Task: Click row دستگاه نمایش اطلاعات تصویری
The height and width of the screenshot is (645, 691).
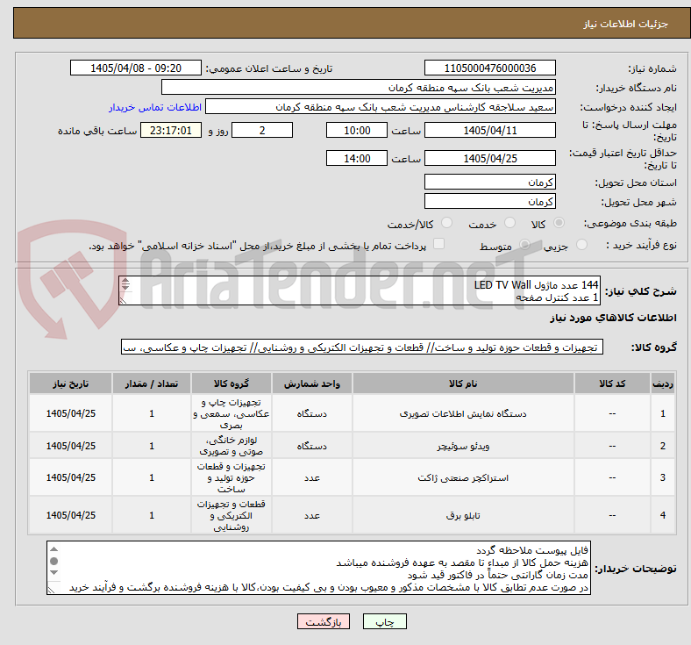Action: (x=353, y=413)
